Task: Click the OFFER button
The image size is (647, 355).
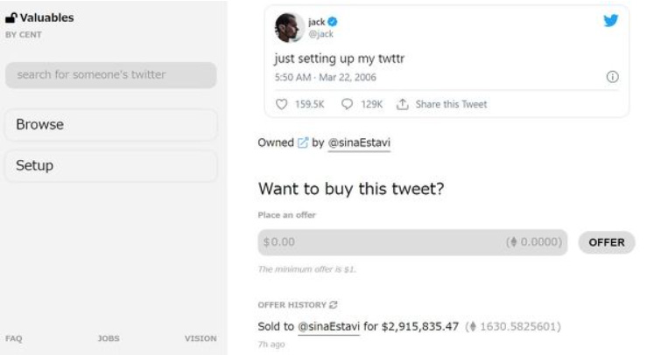Action: point(607,242)
